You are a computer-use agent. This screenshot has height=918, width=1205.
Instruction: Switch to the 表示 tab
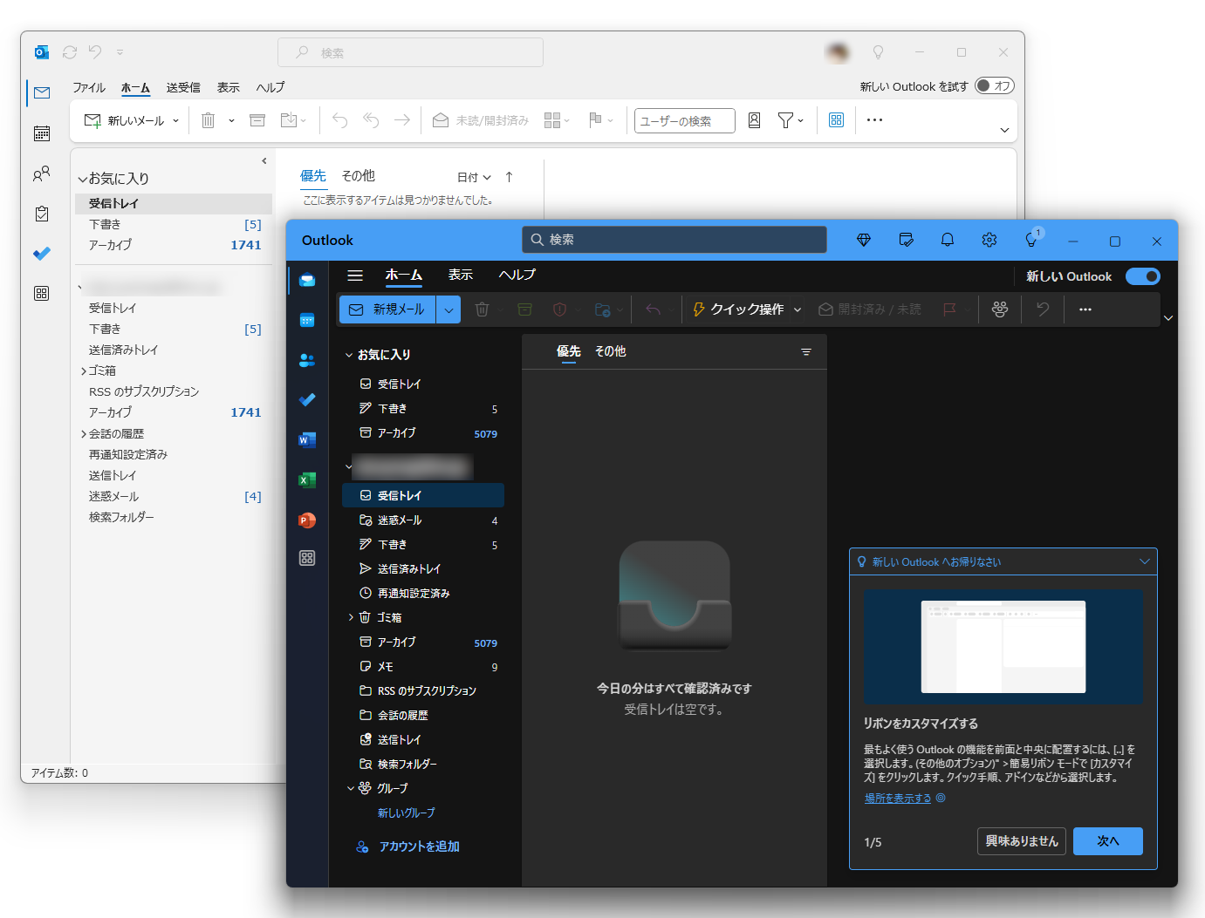point(460,275)
